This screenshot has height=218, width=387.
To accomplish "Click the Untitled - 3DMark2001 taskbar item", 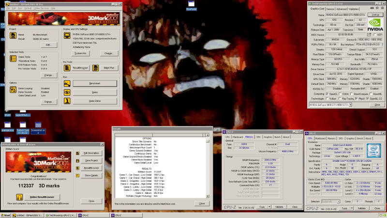I will [28, 215].
